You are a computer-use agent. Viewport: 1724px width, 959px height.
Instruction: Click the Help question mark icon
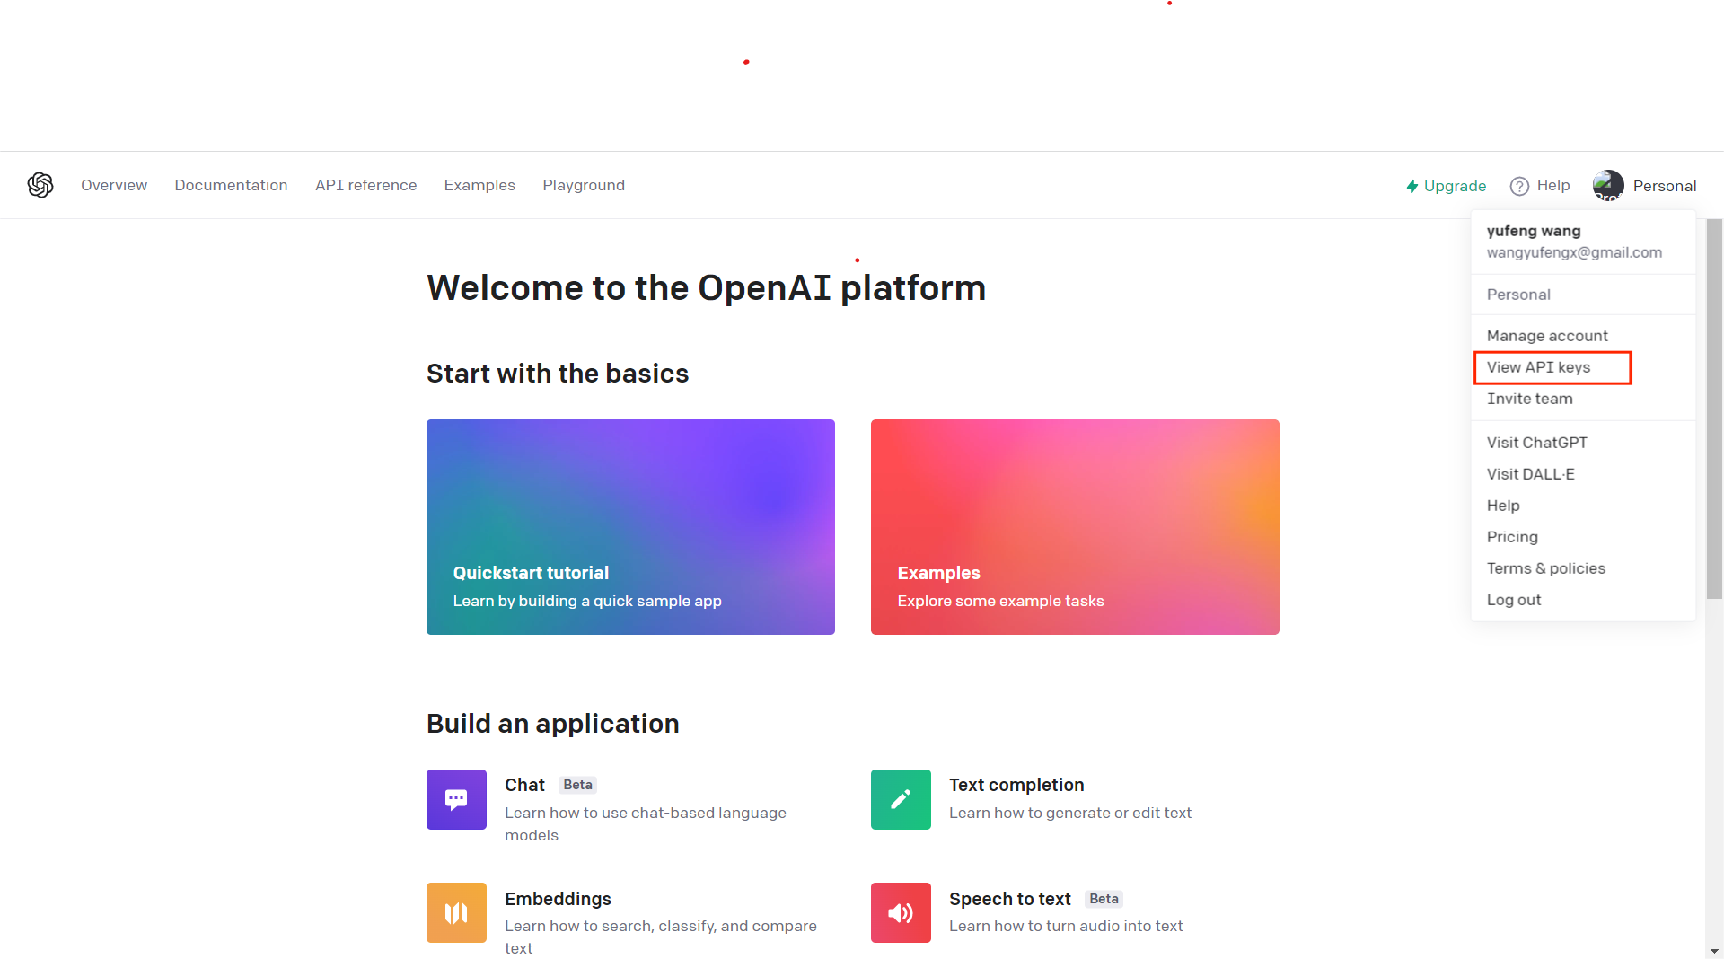coord(1519,186)
